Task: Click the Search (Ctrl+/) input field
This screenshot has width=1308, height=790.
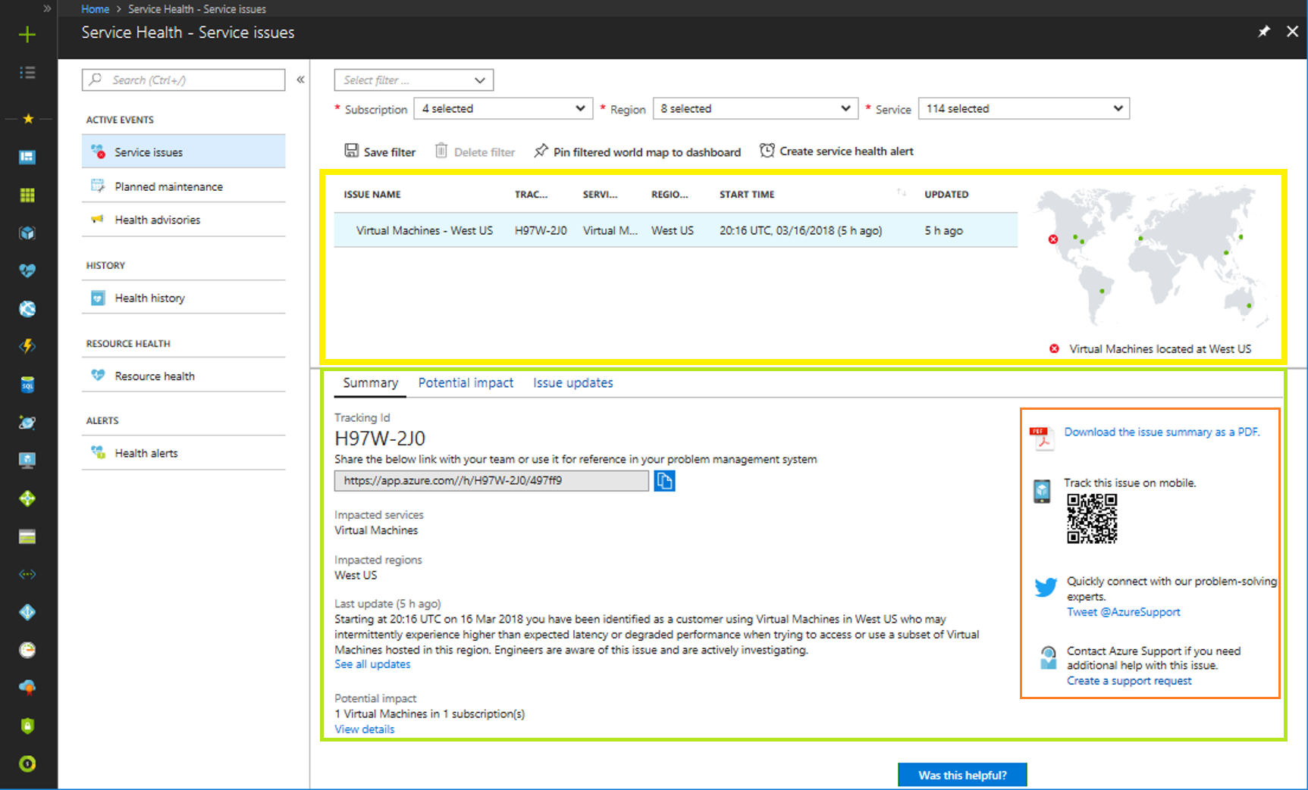Action: pos(183,80)
